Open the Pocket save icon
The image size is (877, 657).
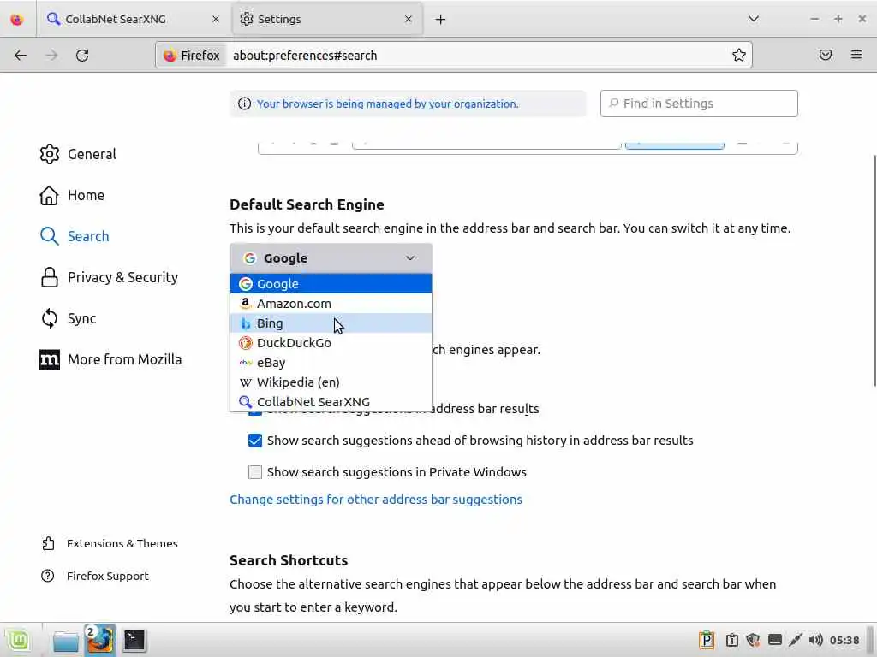(x=826, y=55)
